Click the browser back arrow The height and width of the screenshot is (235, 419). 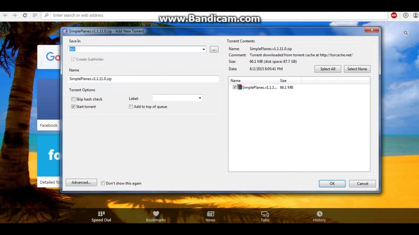click(x=5, y=15)
